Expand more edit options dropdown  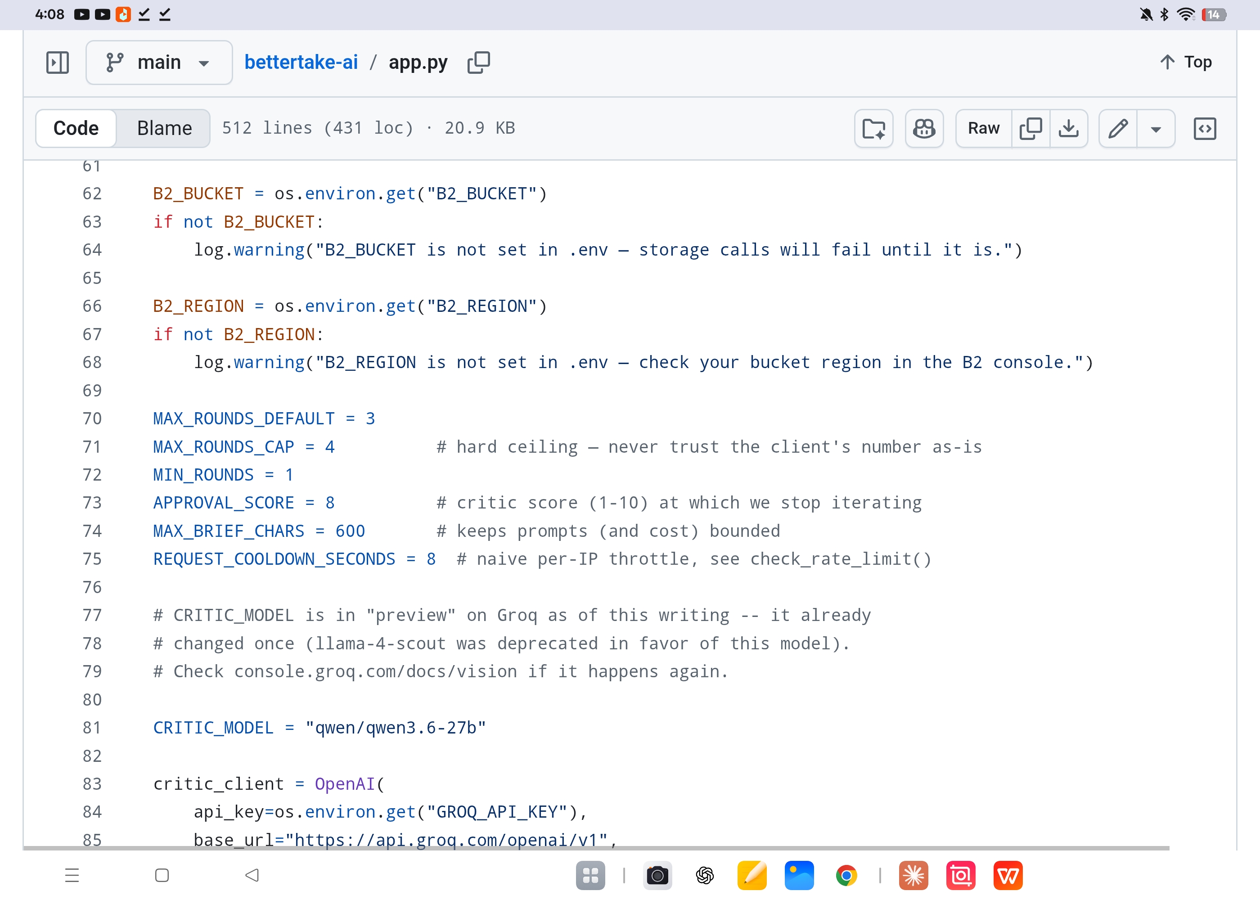[x=1156, y=129]
